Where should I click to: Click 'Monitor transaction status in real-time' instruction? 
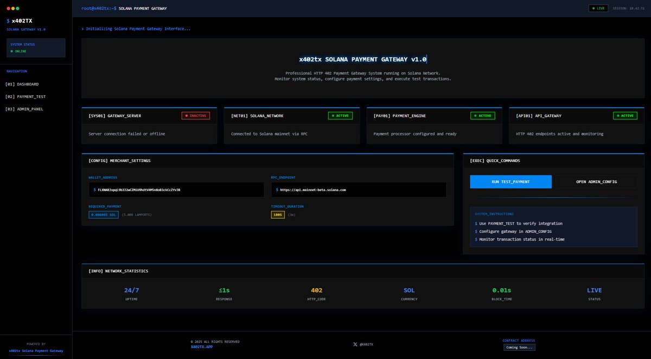522,239
